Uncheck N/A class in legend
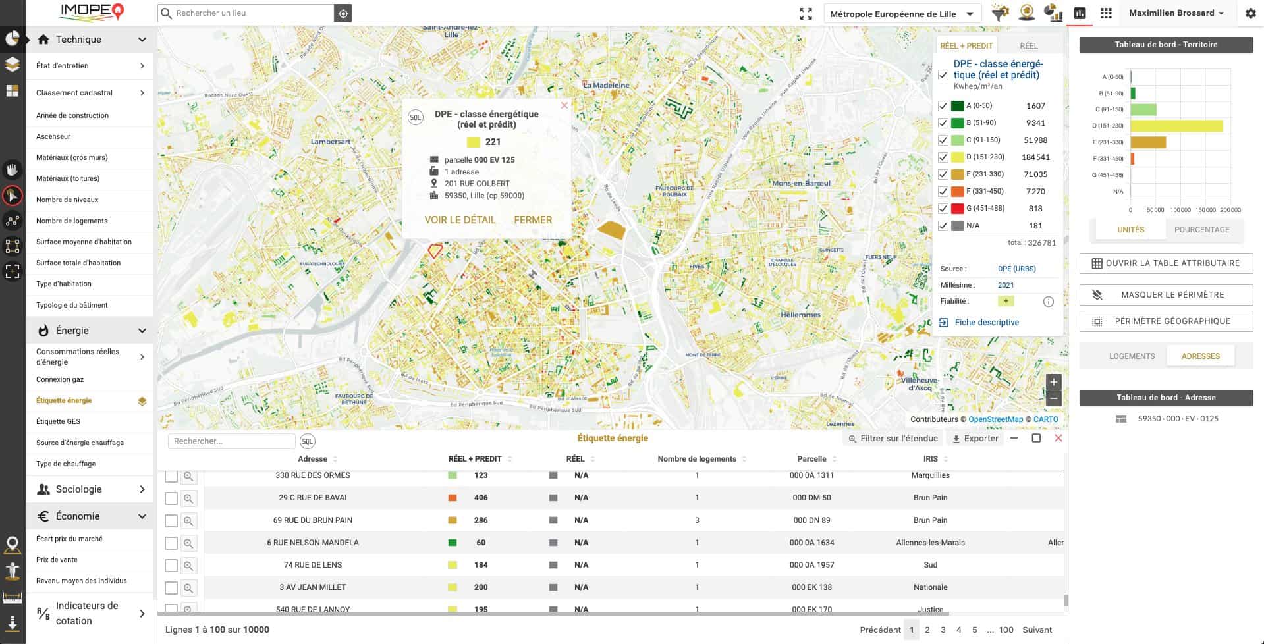 pyautogui.click(x=943, y=226)
